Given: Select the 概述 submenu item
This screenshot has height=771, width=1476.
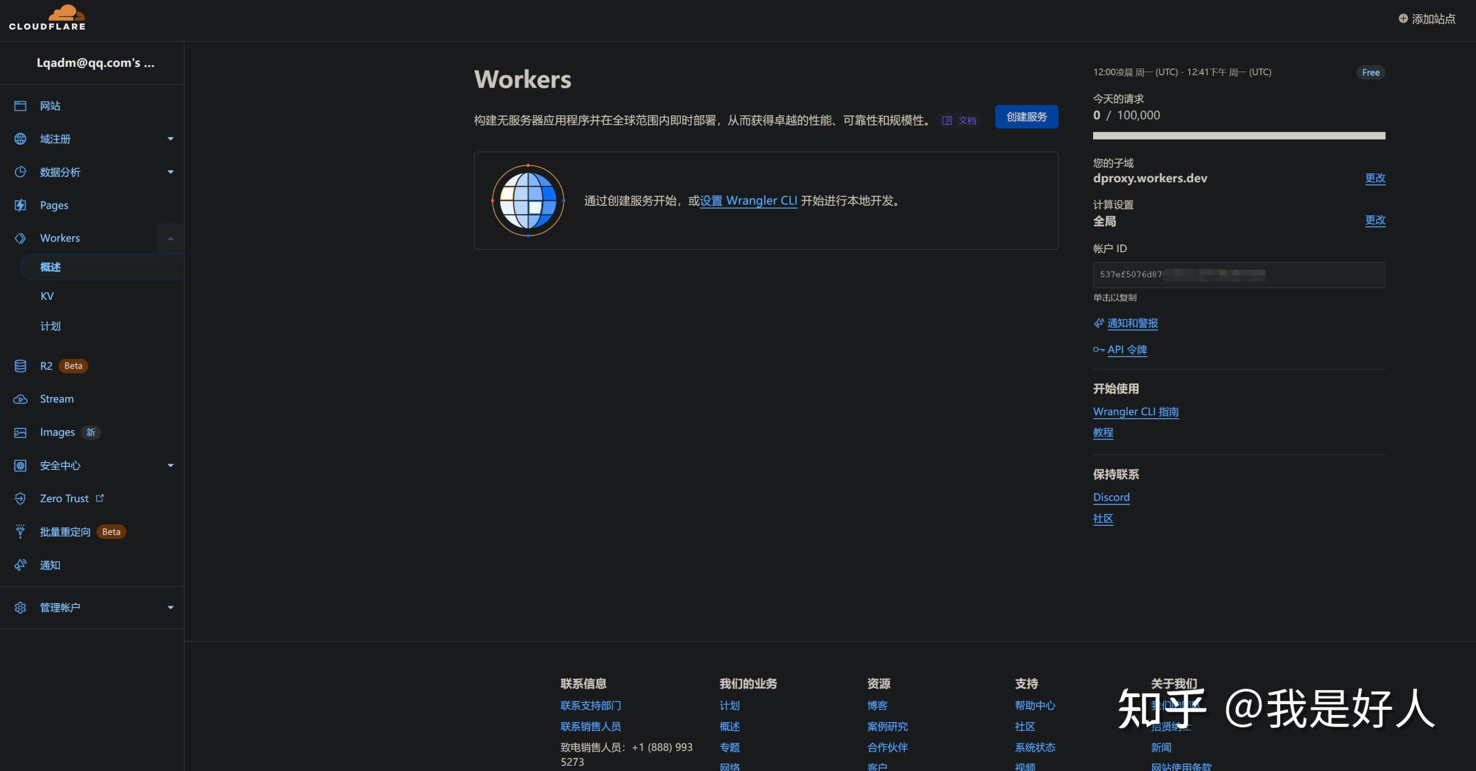Looking at the screenshot, I should click(x=102, y=267).
